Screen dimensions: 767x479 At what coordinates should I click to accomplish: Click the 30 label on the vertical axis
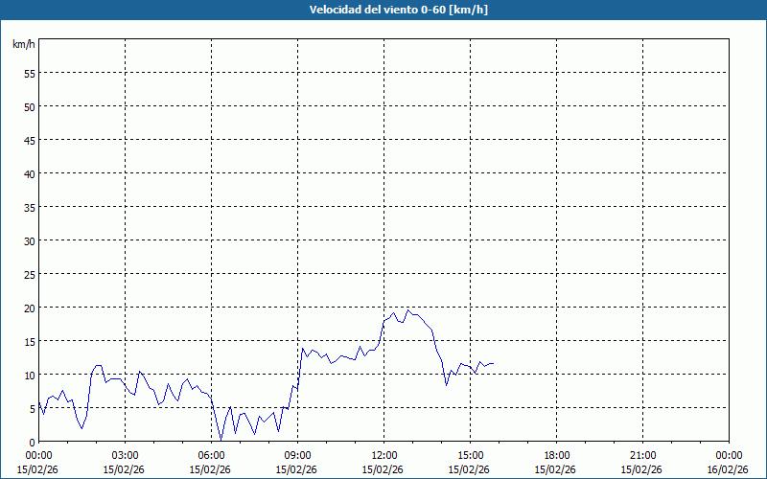click(x=30, y=240)
